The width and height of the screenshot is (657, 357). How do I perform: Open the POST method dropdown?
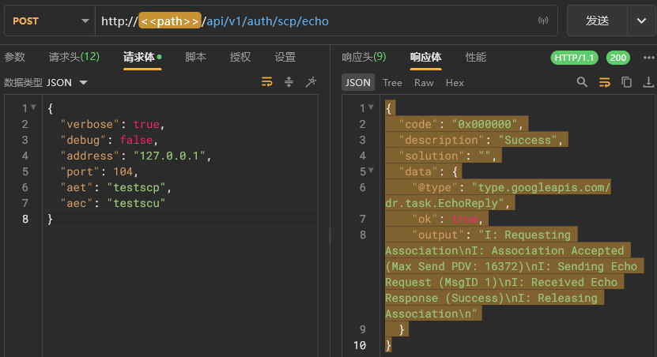click(49, 21)
